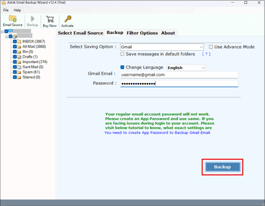265x206 pixels.
Task: Open the Select Saving Option dropdown
Action: pyautogui.click(x=162, y=47)
